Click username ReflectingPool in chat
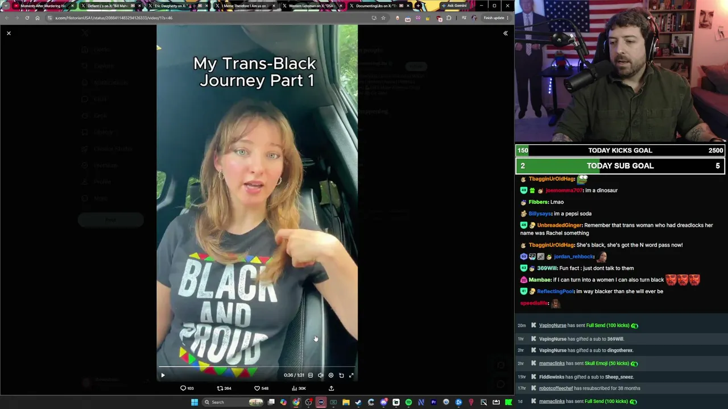The image size is (728, 409). point(555,291)
